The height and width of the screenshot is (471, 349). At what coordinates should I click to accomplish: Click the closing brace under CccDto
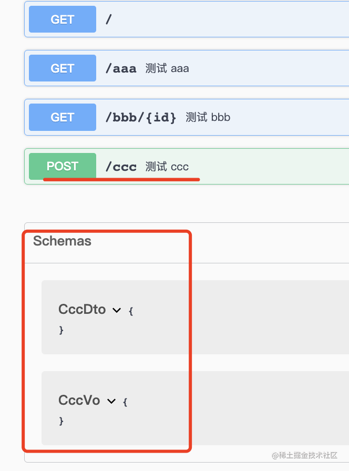click(x=61, y=330)
